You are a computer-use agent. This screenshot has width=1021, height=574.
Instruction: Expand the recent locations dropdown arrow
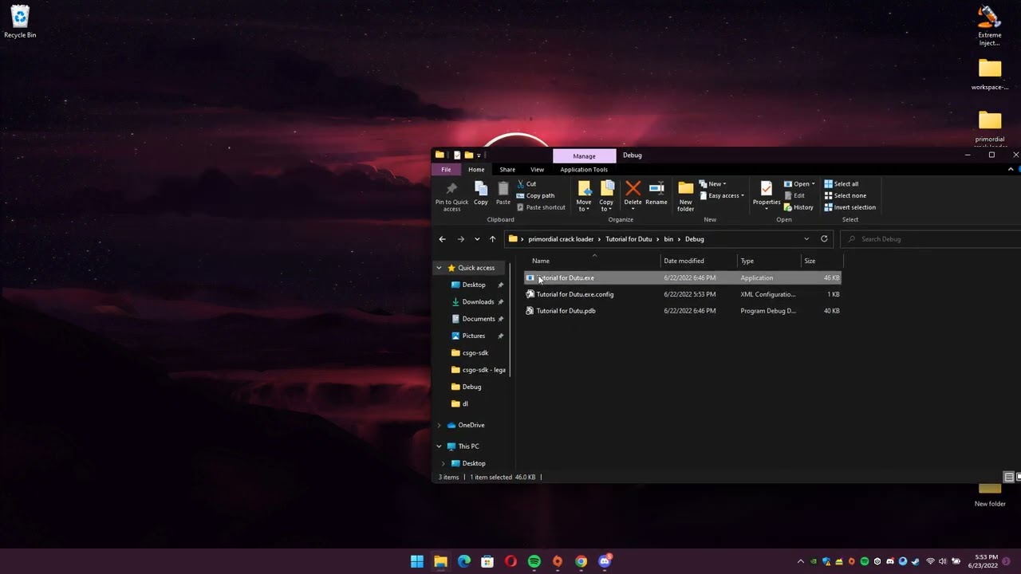point(477,239)
